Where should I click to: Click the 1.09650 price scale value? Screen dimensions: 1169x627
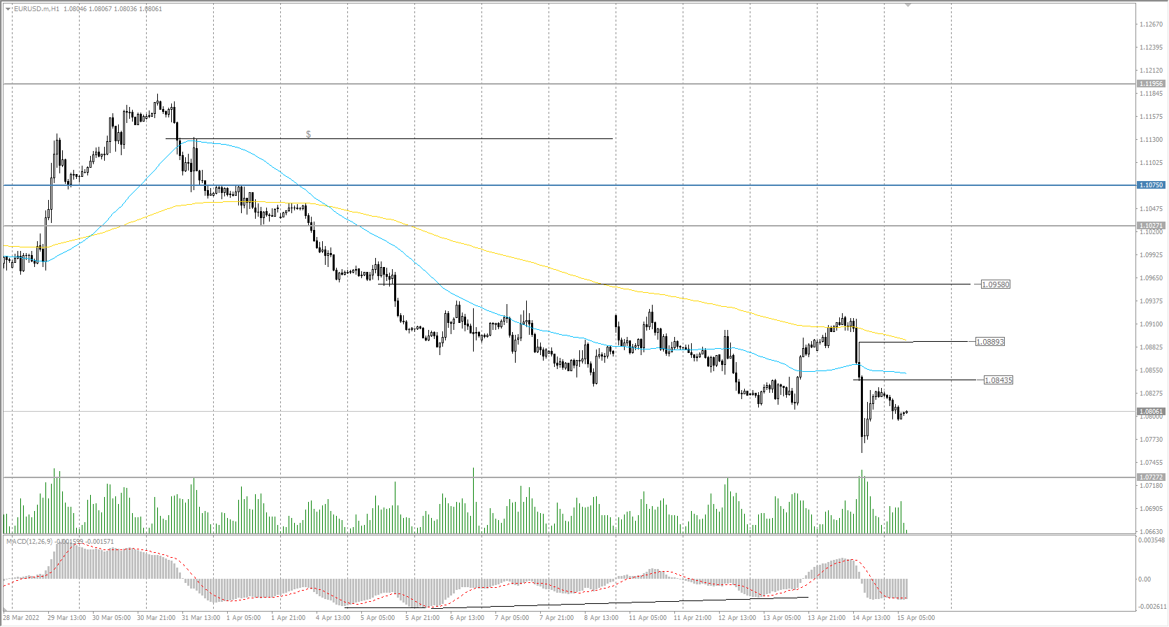click(1152, 278)
